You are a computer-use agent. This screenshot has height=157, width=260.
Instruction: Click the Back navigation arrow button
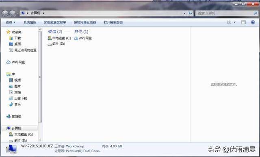[x=5, y=13]
